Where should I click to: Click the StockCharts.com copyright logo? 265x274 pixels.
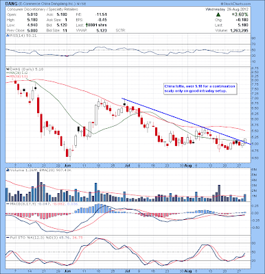[235, 4]
